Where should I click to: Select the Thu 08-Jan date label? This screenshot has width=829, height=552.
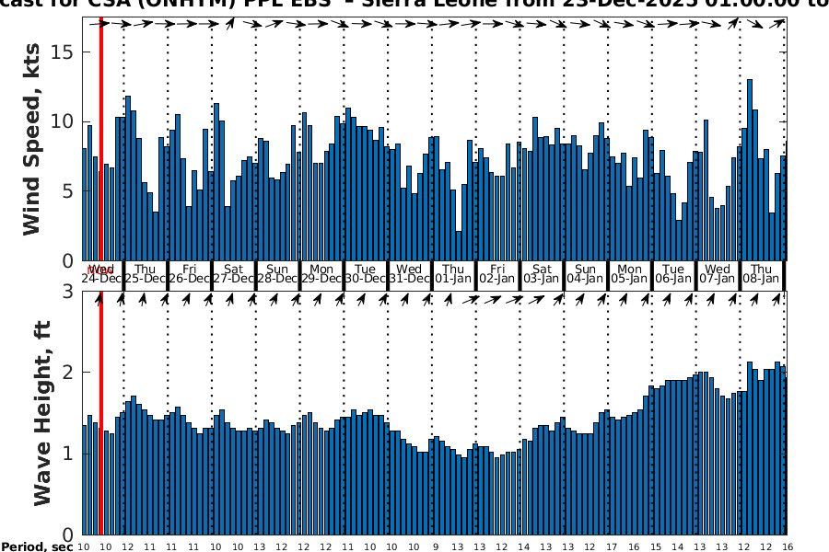coord(762,273)
